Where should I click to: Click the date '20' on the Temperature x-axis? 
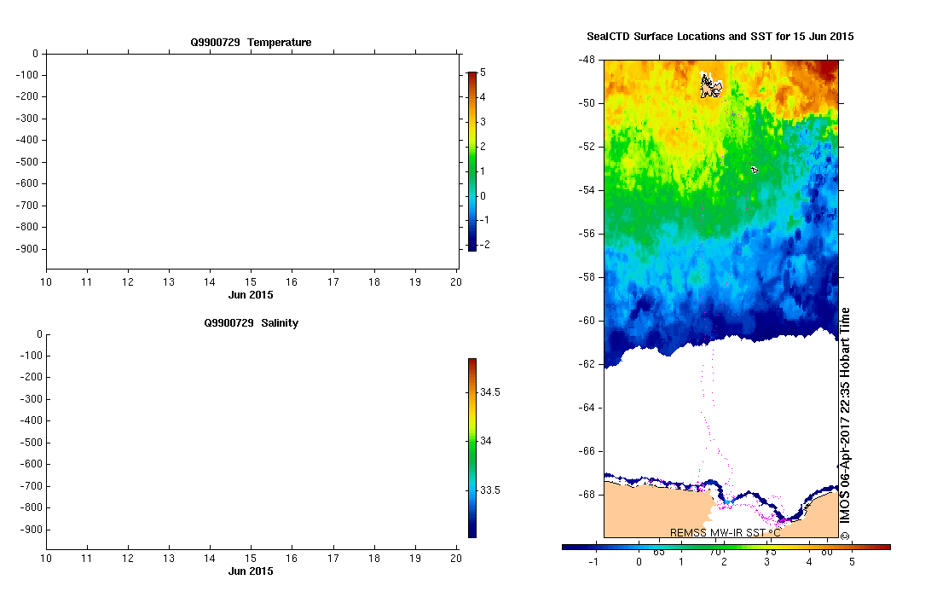coord(456,282)
